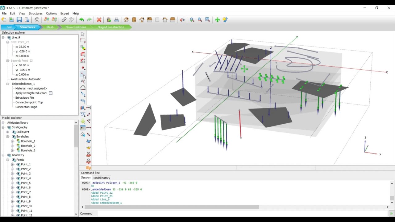Select the Connection: Rigid row

coord(26,107)
